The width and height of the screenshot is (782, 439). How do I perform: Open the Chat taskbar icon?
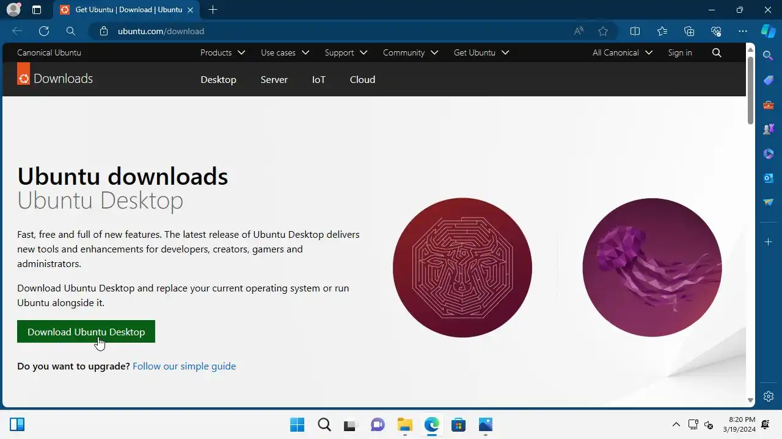point(378,424)
